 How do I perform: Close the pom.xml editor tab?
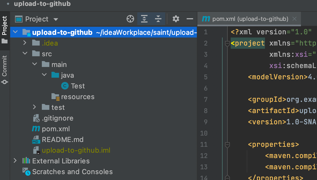294,19
